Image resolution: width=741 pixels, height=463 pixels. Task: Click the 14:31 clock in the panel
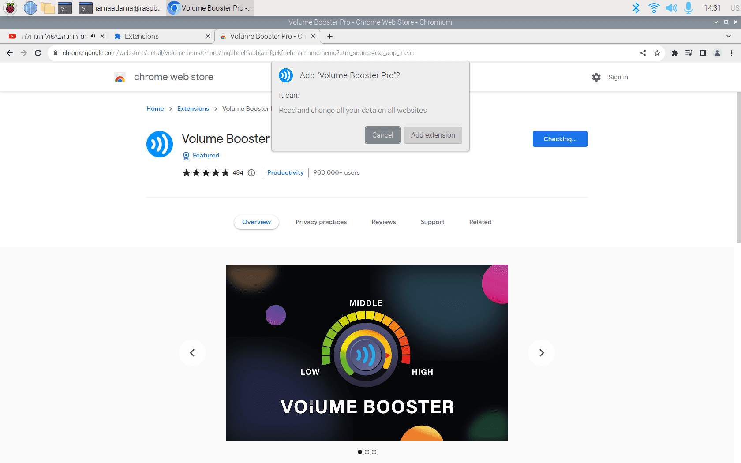pyautogui.click(x=712, y=8)
